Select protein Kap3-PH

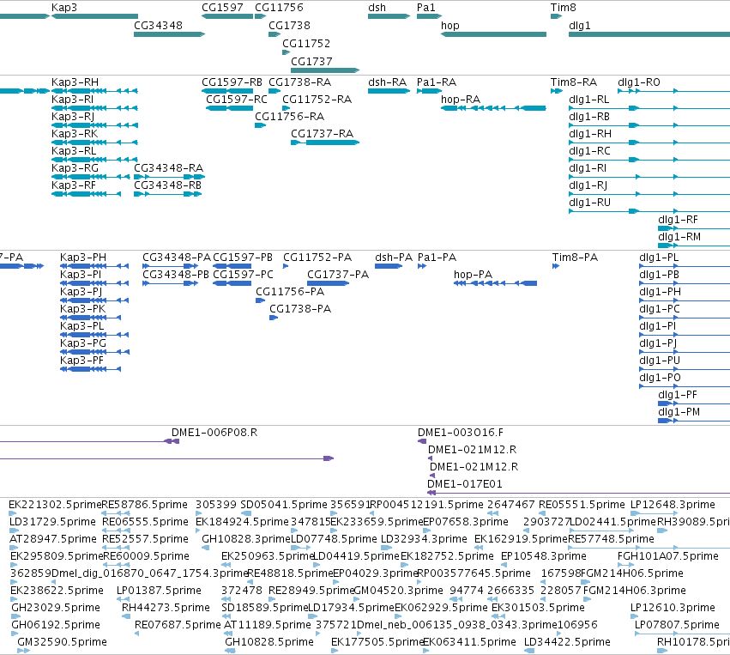pyautogui.click(x=94, y=266)
